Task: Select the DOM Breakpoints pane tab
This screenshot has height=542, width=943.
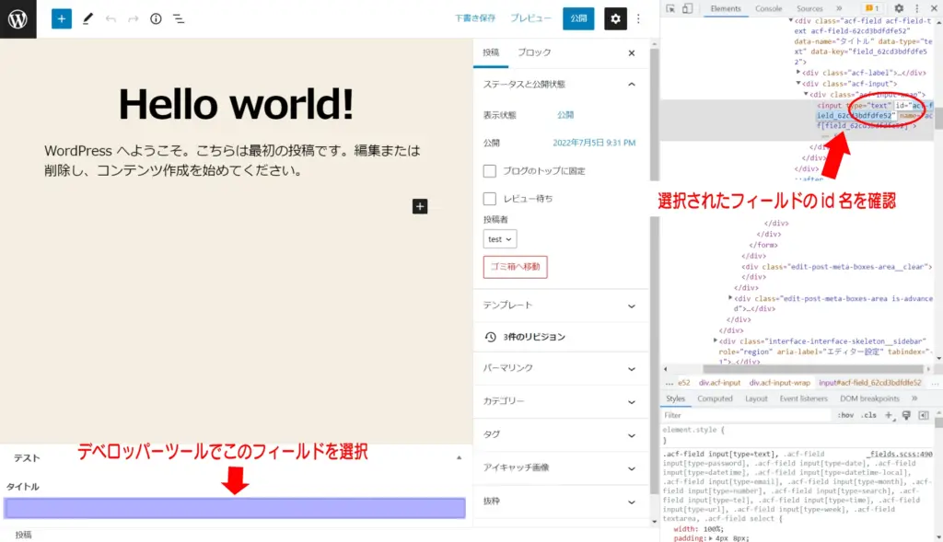Action: point(869,398)
